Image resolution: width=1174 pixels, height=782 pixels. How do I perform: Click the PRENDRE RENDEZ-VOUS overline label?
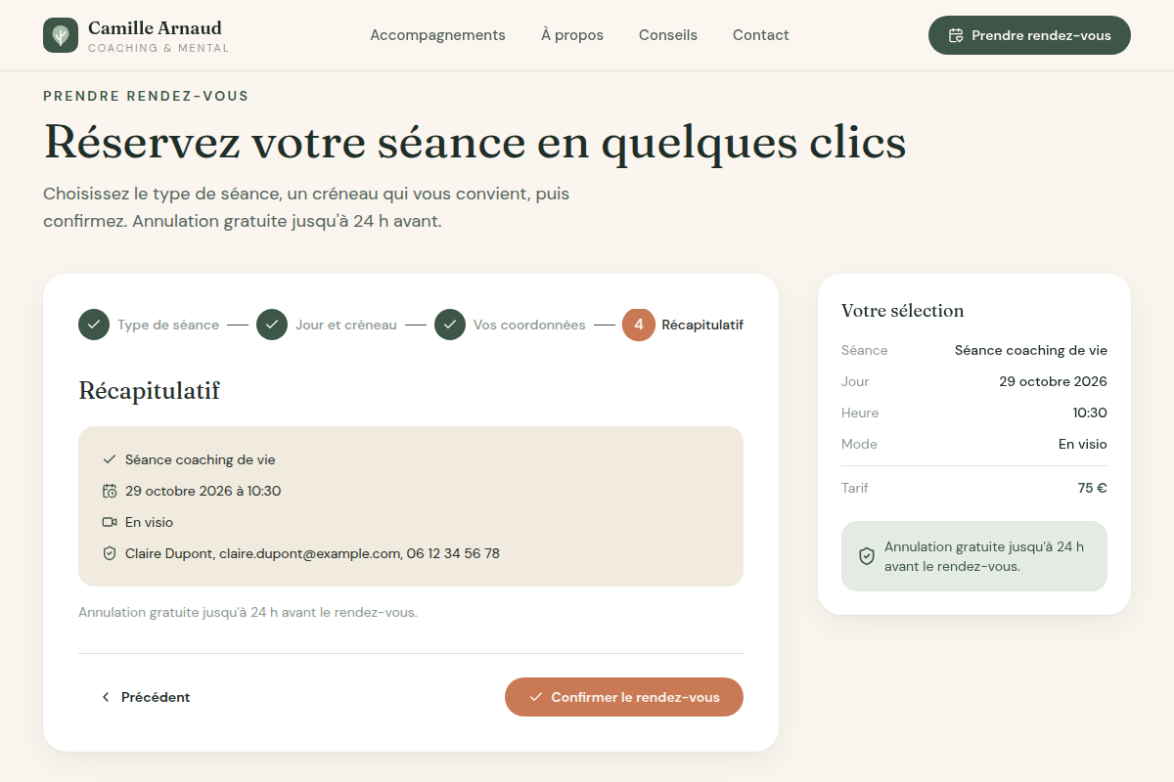click(146, 96)
